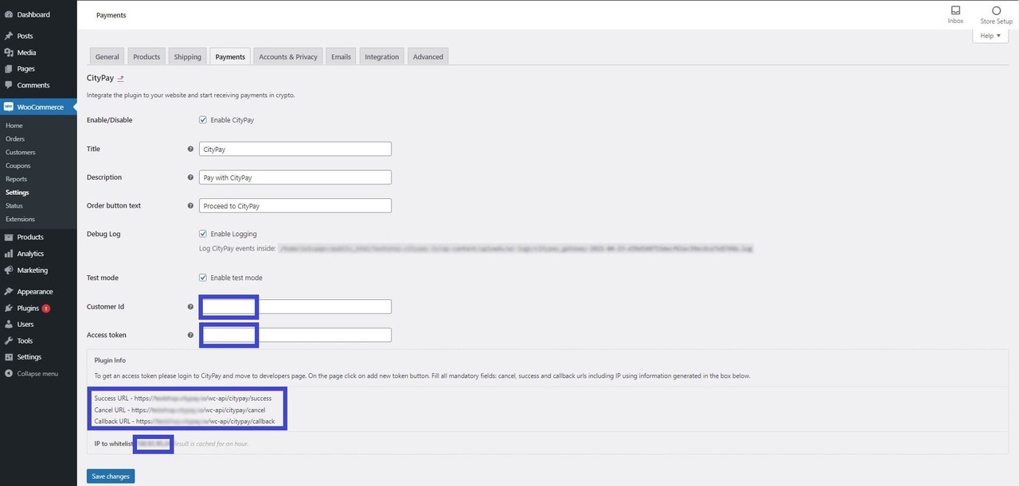1019x486 pixels.
Task: Click the Appearance brush icon
Action: [x=8, y=291]
